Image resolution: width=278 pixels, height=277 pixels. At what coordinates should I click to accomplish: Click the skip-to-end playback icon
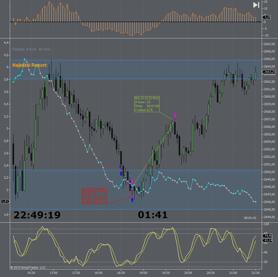click(256, 5)
